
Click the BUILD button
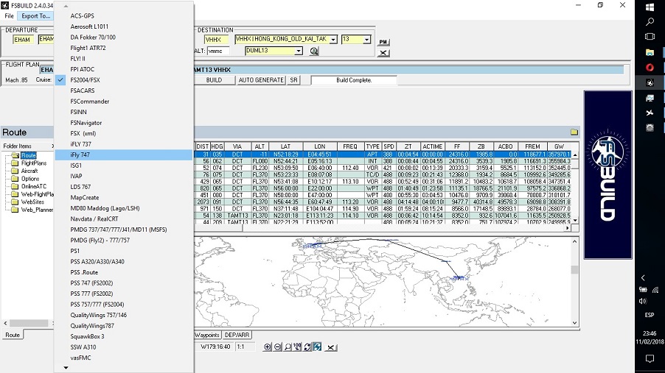215,80
